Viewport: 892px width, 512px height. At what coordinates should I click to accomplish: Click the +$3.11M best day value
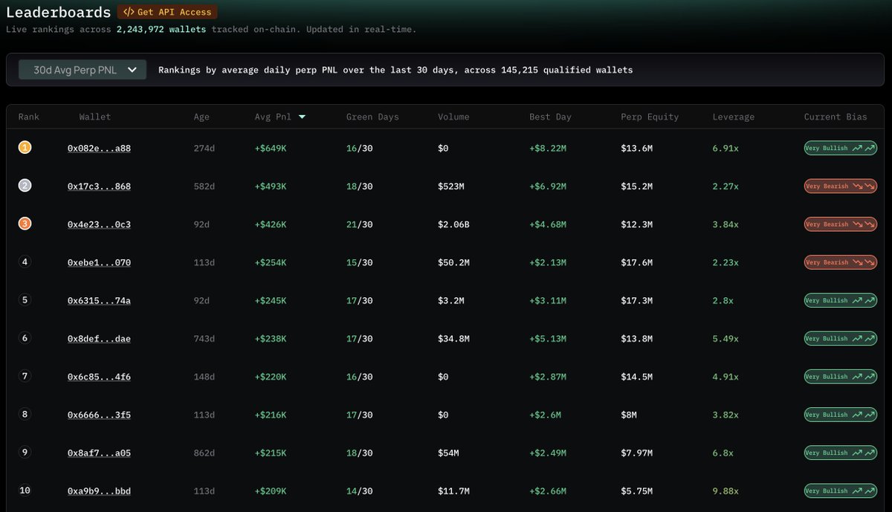click(548, 300)
